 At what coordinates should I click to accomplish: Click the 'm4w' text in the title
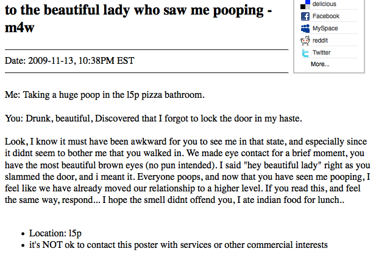coord(20,27)
